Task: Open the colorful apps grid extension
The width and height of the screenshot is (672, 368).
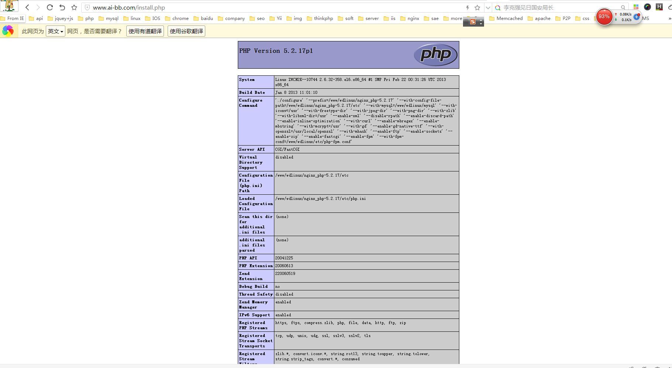Action: 636,7
